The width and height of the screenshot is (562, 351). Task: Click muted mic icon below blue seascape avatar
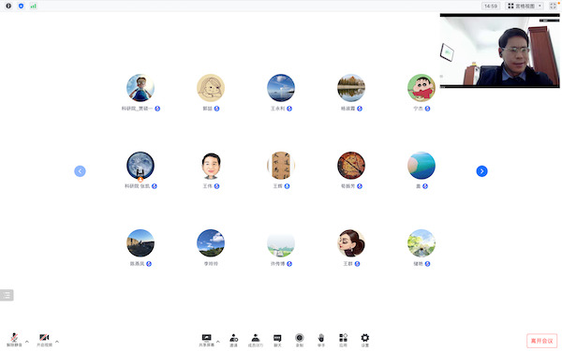(289, 109)
